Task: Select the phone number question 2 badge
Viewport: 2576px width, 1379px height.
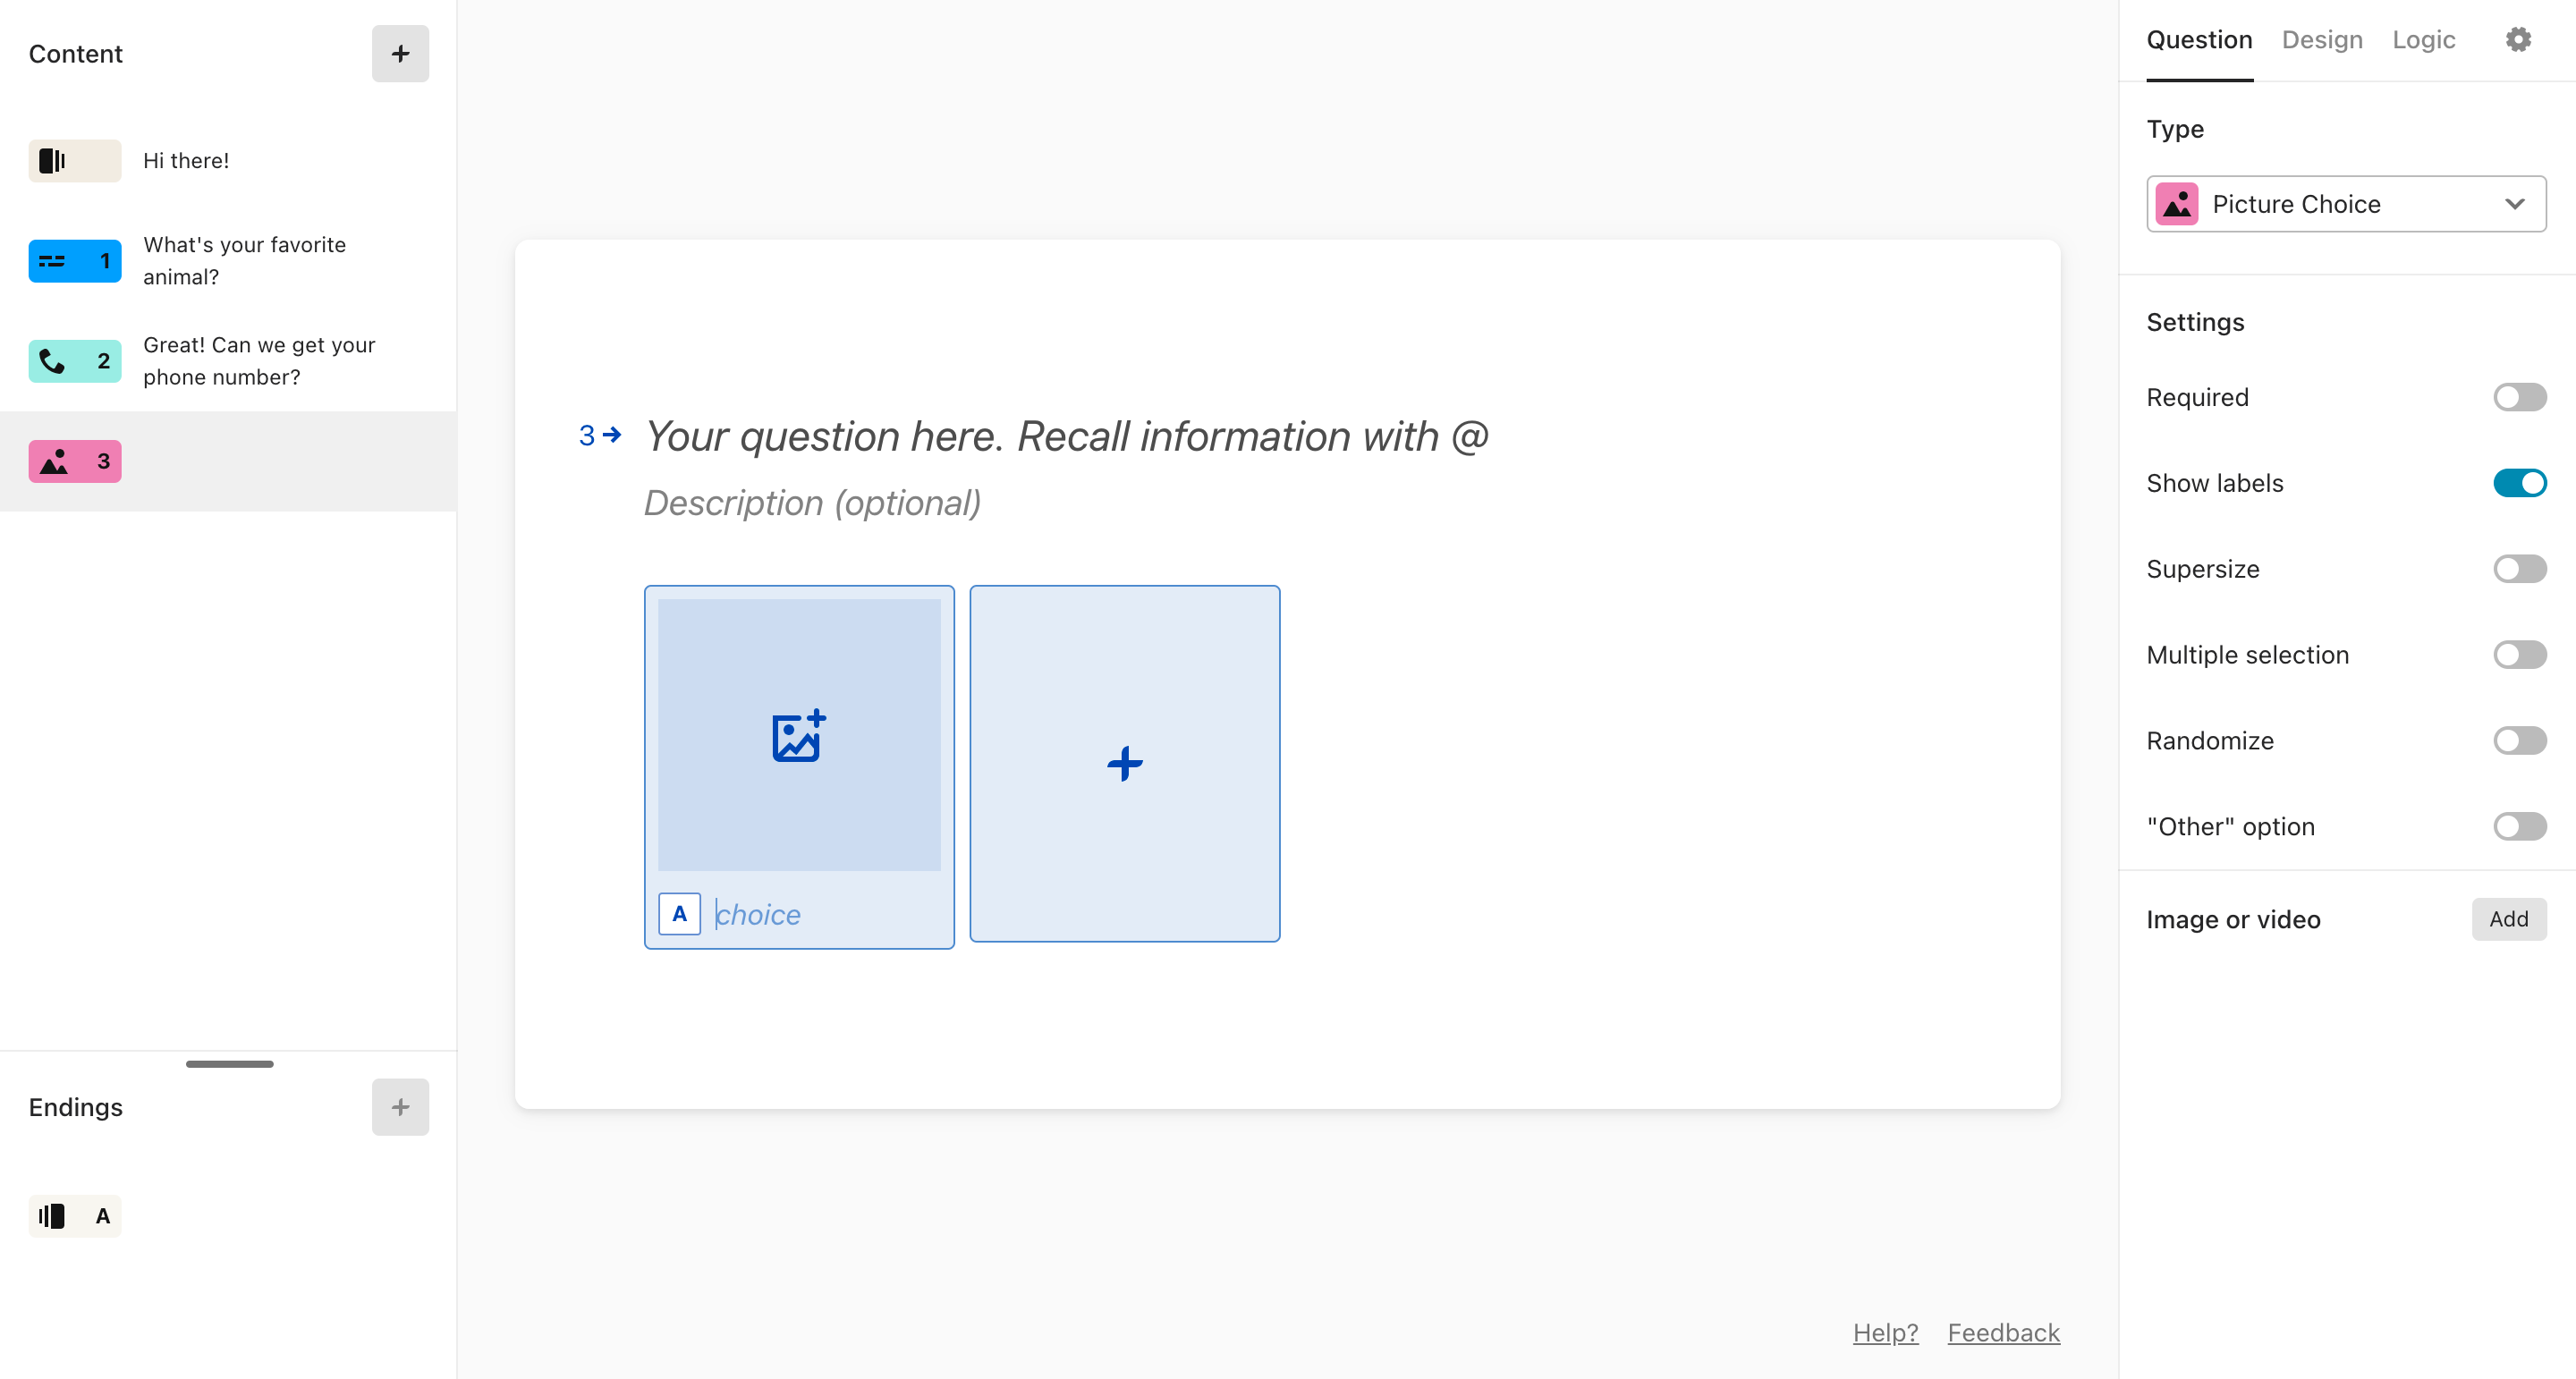Action: click(75, 361)
